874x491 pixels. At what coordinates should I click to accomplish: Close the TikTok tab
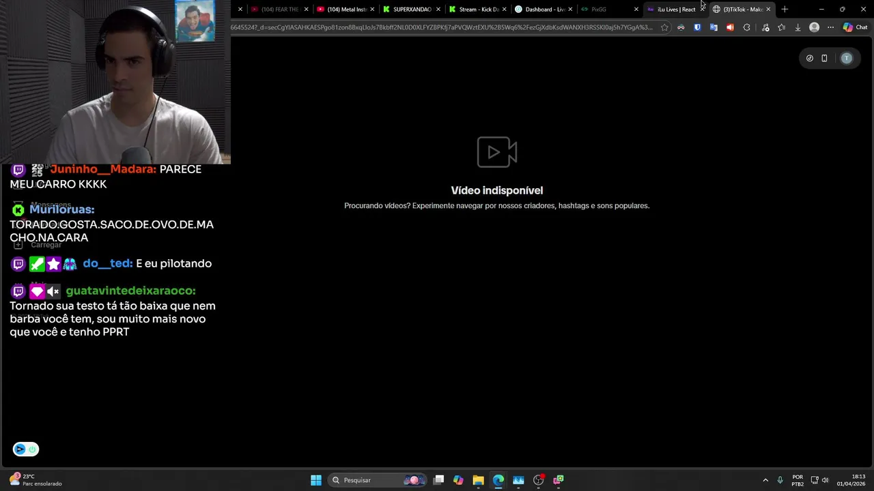(x=769, y=10)
